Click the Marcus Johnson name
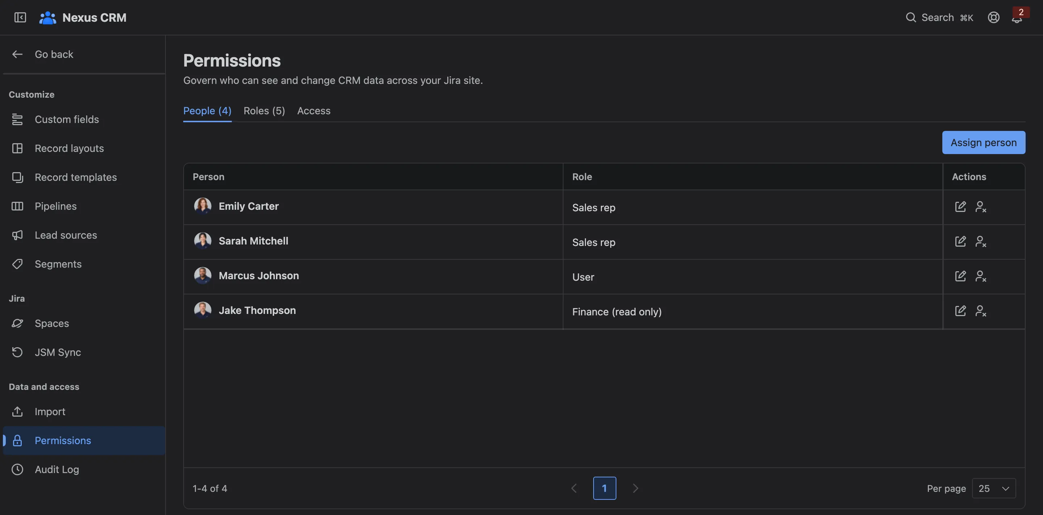The image size is (1043, 515). tap(259, 276)
